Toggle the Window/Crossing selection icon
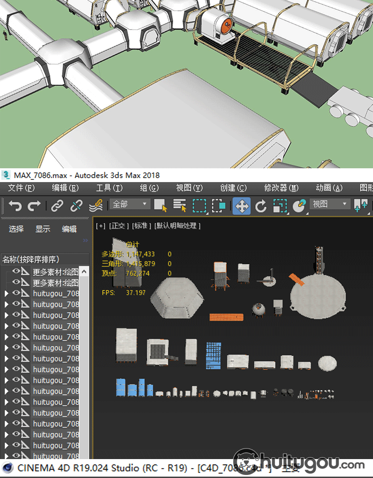This screenshot has width=373, height=478. pos(219,206)
